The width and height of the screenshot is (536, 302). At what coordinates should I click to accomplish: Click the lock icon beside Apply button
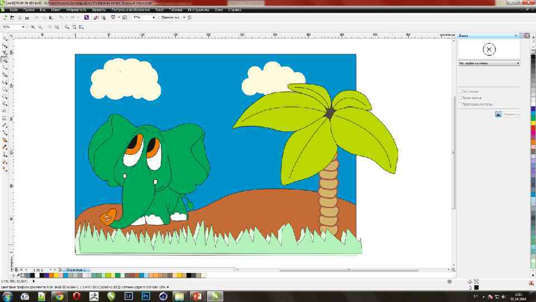(498, 114)
